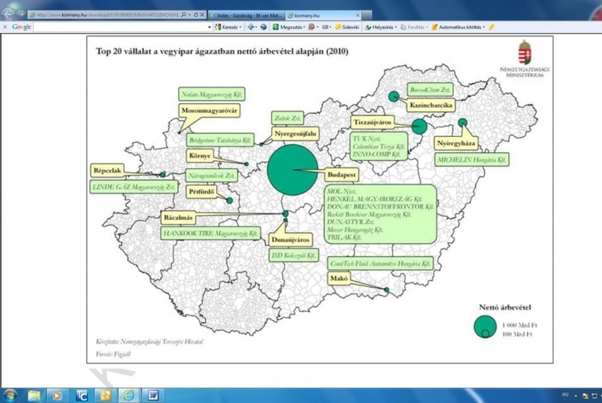Click the Répcelak city label
Image resolution: width=602 pixels, height=403 pixels.
pyautogui.click(x=107, y=171)
